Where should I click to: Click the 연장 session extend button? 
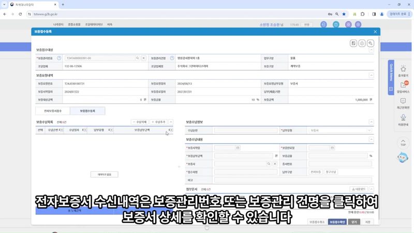click(306, 24)
